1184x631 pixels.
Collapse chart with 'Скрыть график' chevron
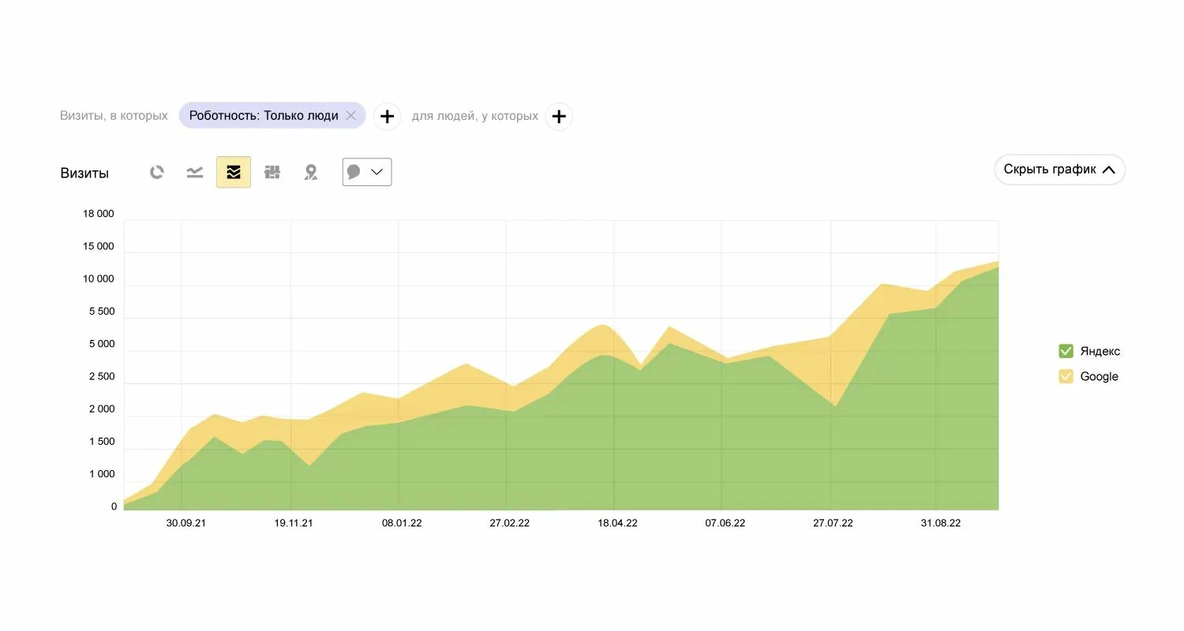click(1108, 170)
